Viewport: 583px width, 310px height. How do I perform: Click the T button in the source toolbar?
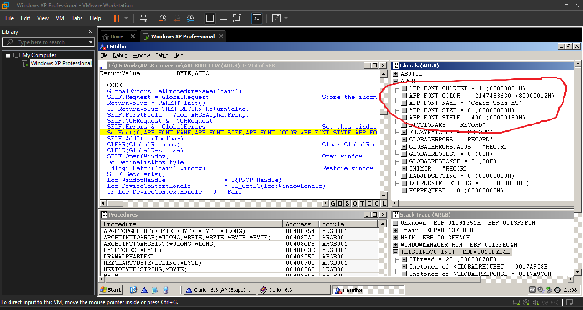pos(362,203)
